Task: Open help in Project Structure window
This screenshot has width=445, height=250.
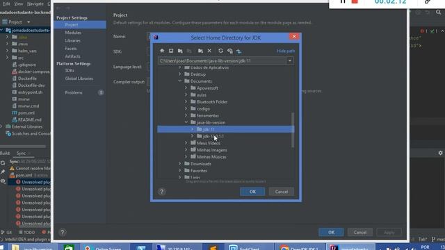Action: coord(63,233)
